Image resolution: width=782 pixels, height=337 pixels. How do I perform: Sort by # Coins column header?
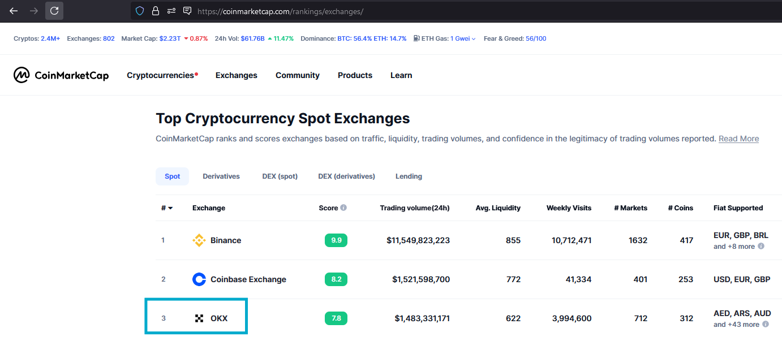click(680, 208)
